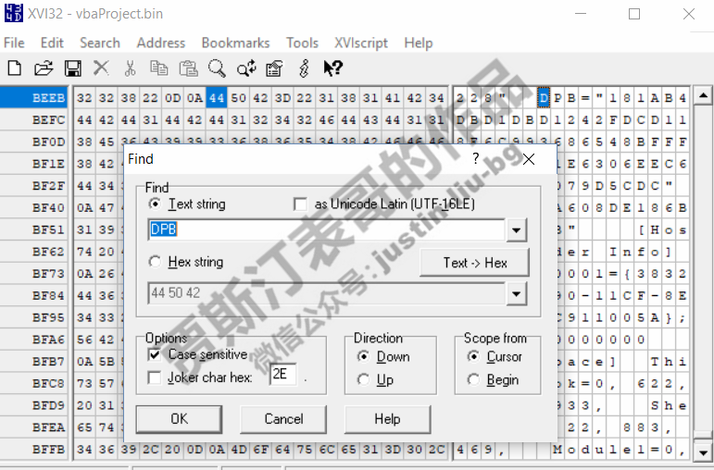Open Find with the magnifier icon
The width and height of the screenshot is (714, 470).
pyautogui.click(x=217, y=68)
